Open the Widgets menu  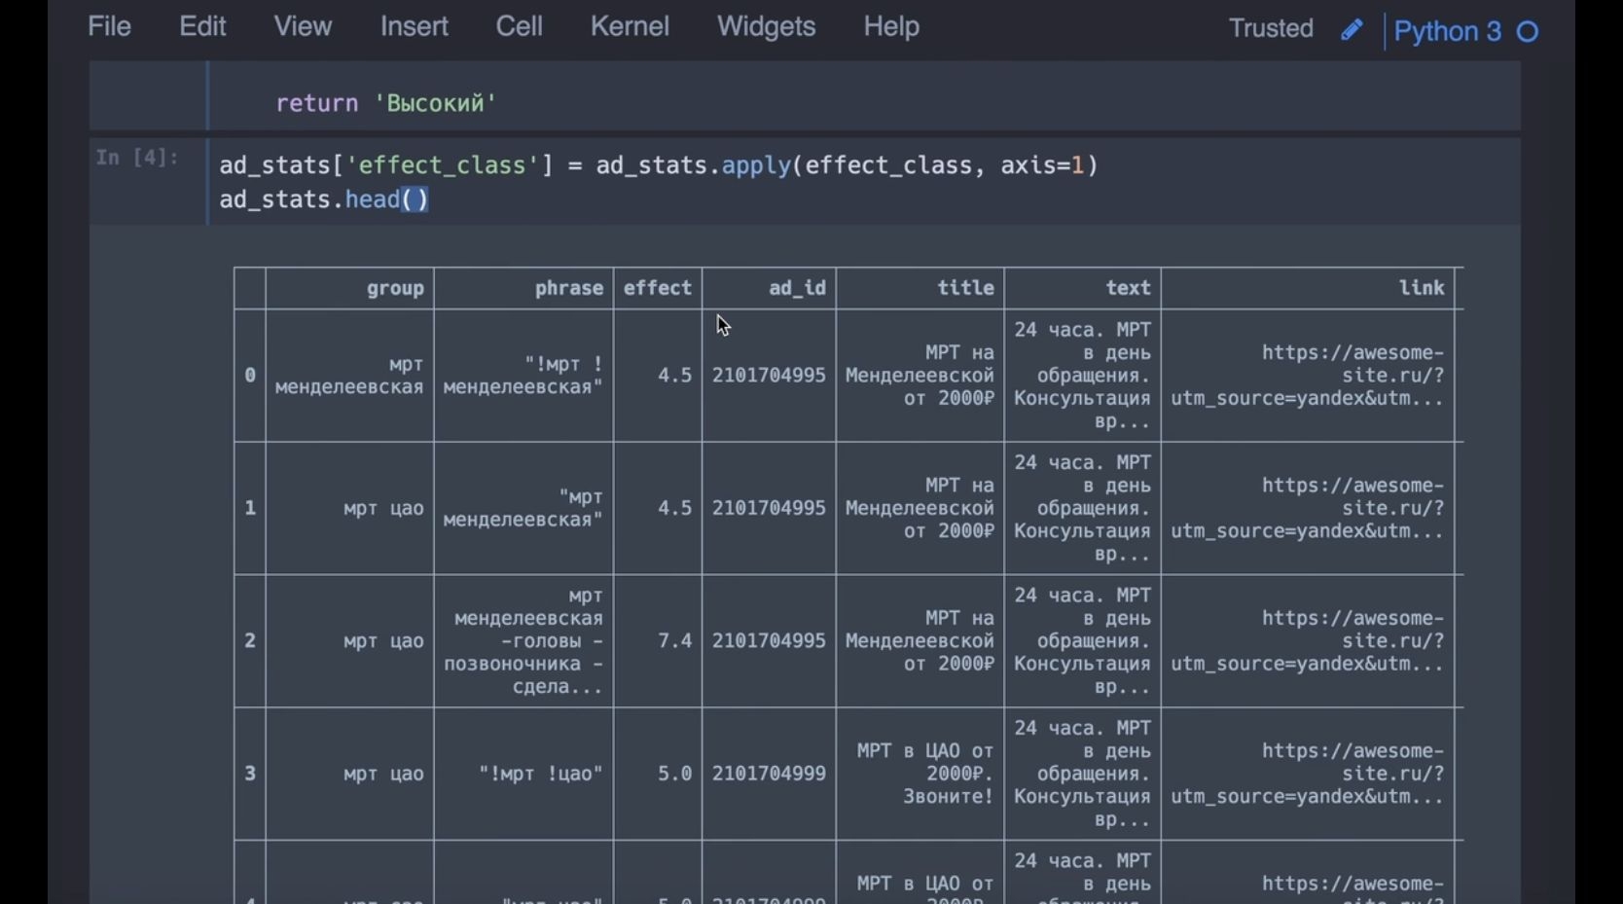767,26
